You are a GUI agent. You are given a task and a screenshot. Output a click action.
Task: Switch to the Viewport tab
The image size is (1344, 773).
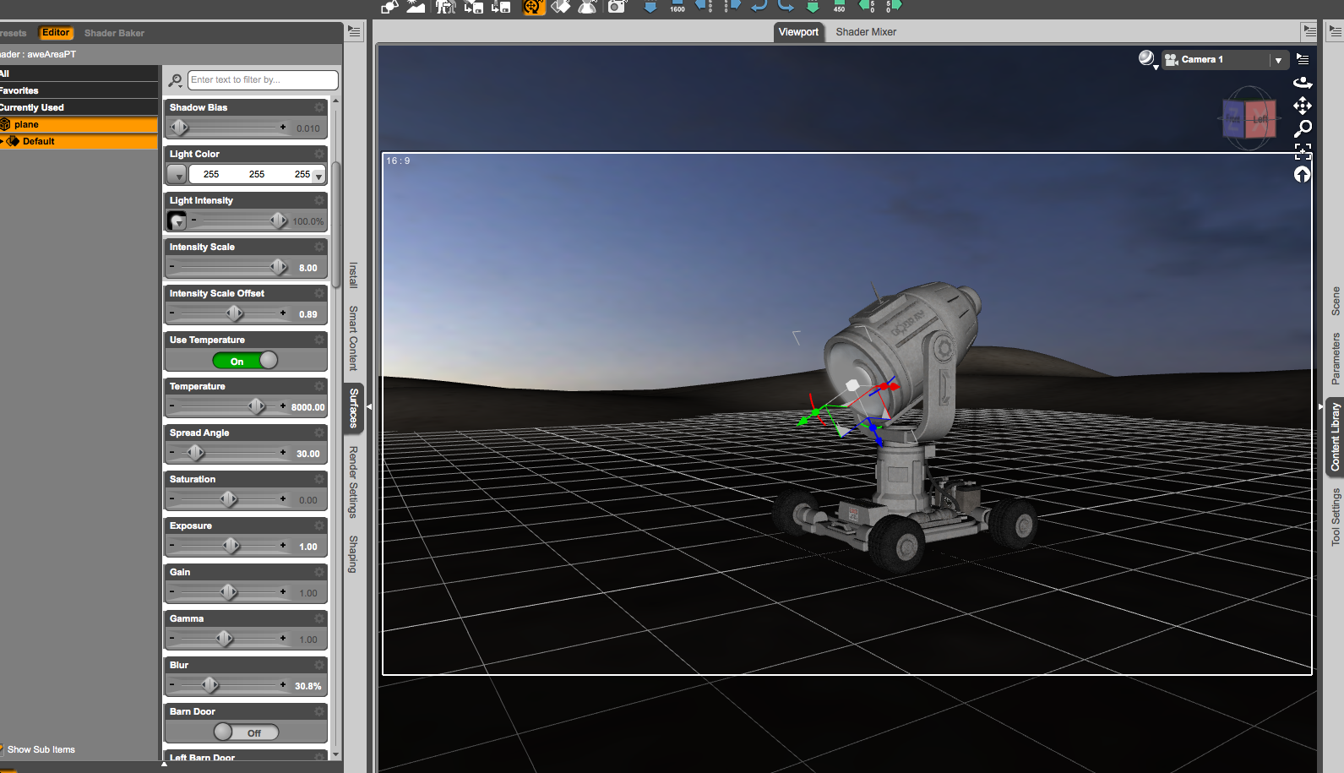(x=798, y=32)
